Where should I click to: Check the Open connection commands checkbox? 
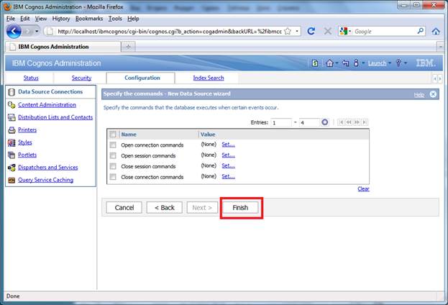(113, 145)
